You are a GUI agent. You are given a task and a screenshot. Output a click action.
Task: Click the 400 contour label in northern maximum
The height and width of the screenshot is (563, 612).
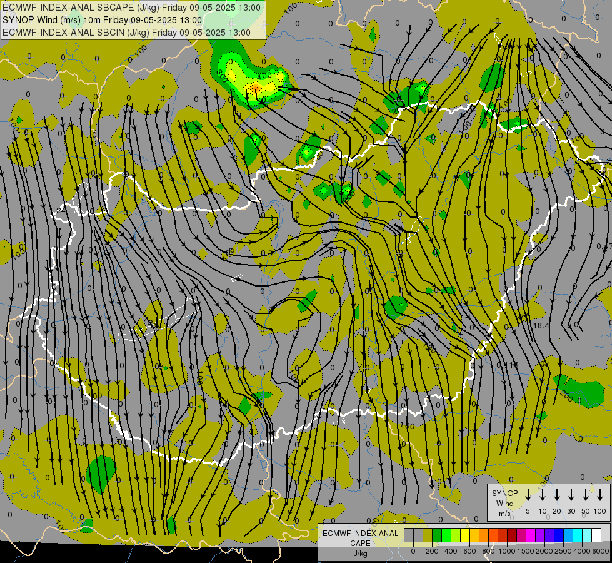click(x=264, y=76)
